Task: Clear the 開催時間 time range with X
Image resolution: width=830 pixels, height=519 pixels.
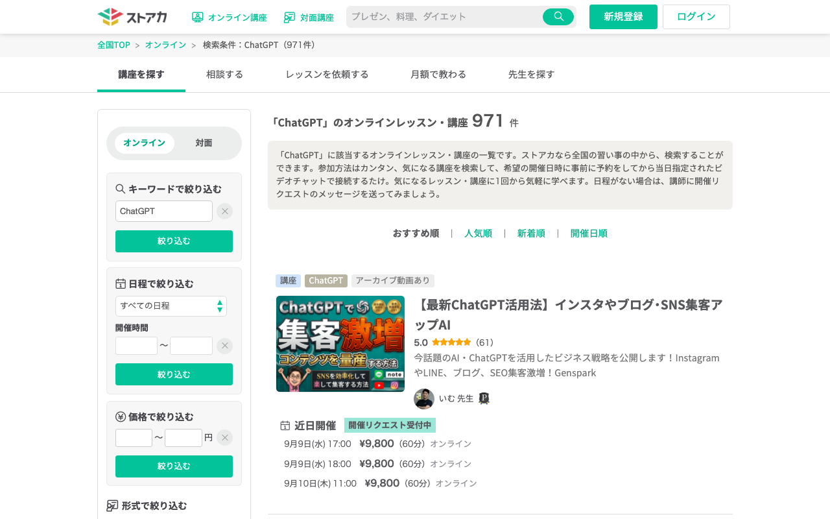Action: 224,346
